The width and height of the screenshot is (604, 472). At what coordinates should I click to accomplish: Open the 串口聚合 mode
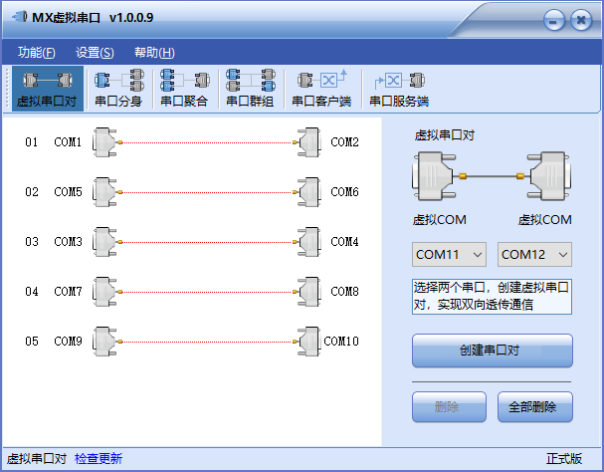tap(184, 89)
